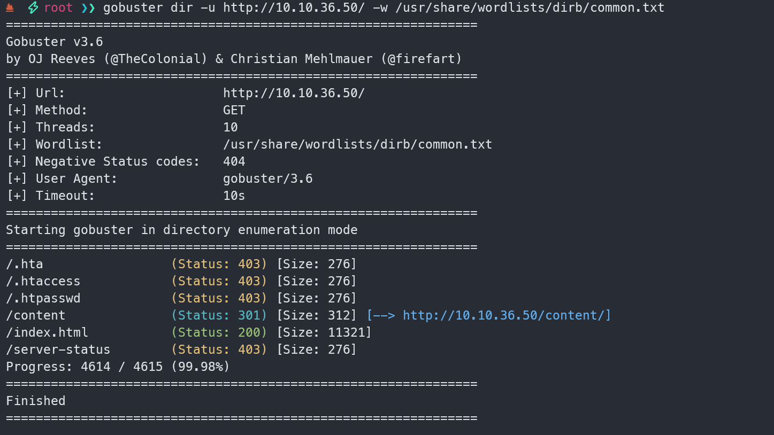Open the content/ redirect URL link
Screen dimensions: 774x435
point(506,315)
